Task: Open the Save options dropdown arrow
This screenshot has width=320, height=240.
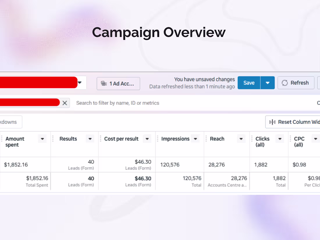Action: click(268, 83)
